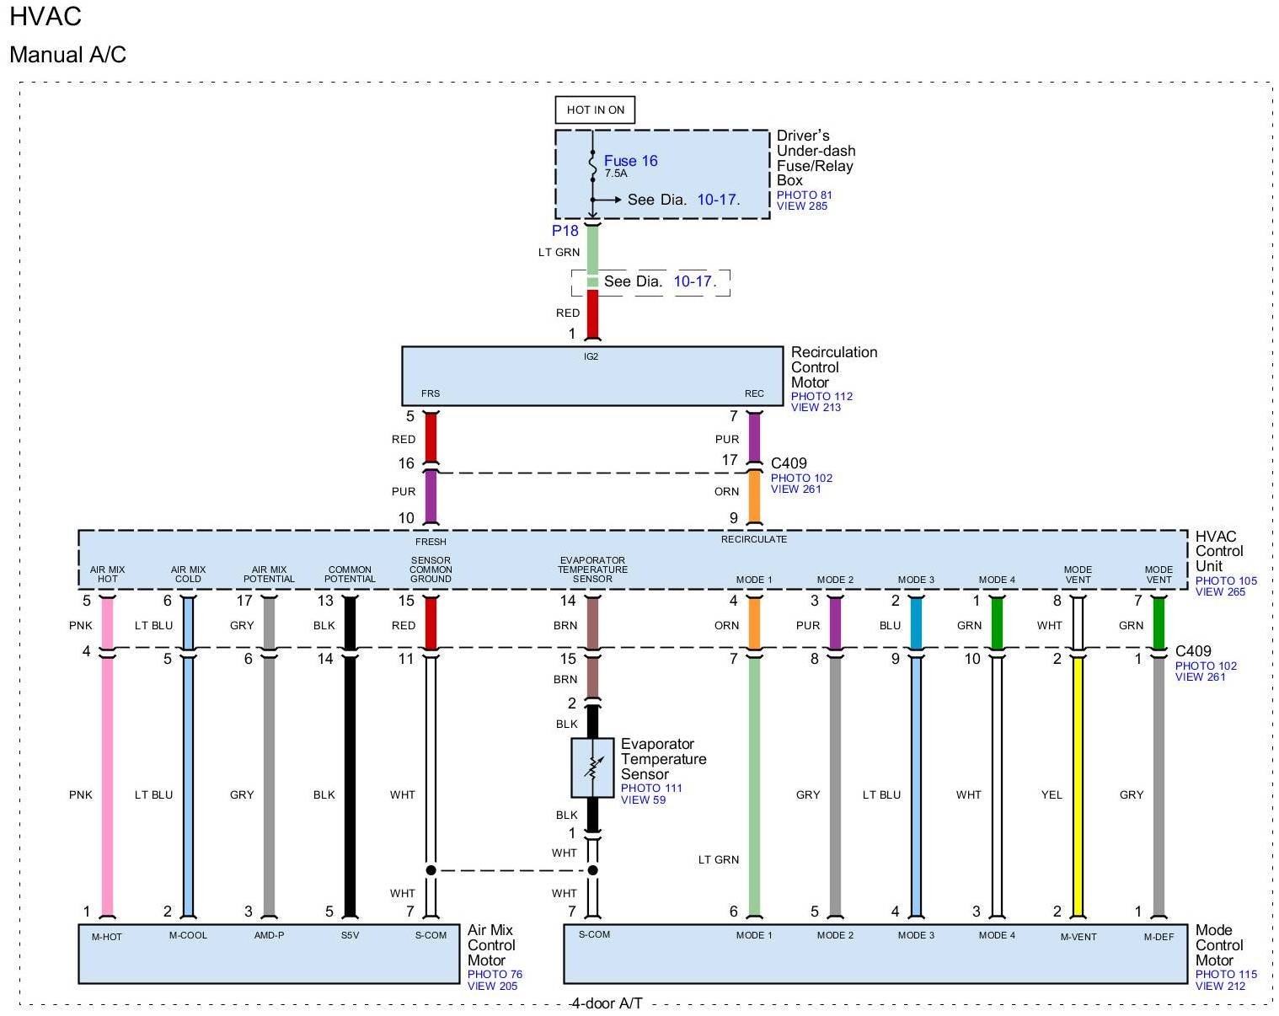Open PHOTO 105 of the HVAC Control Unit
Screen dimensions: 1279x1016
(1226, 580)
